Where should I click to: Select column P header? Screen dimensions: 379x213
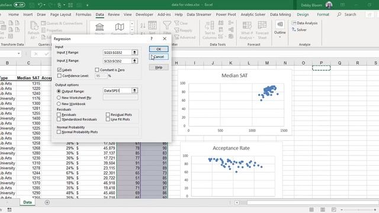321,63
